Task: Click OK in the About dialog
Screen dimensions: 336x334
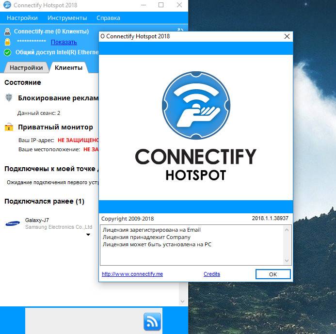Action: click(x=273, y=274)
